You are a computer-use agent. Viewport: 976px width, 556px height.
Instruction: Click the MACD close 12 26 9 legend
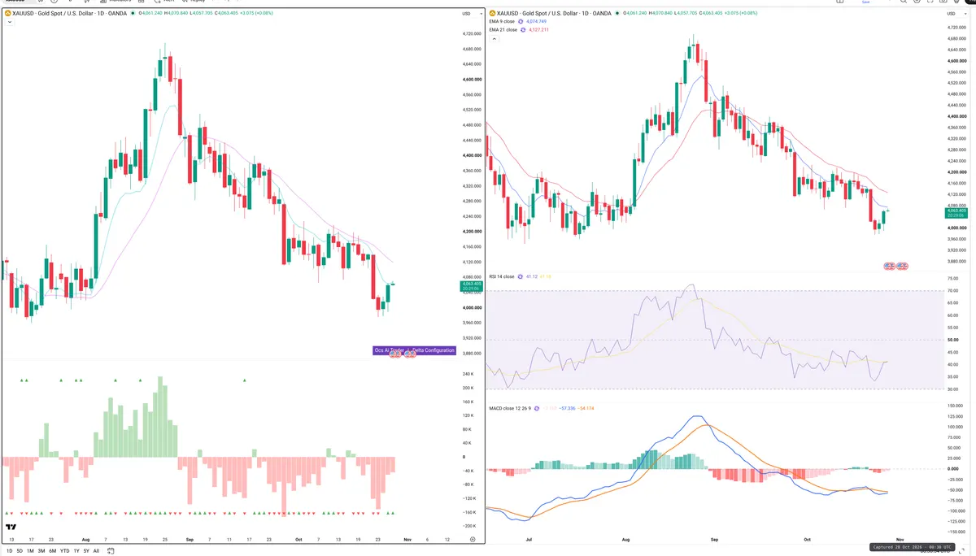coord(510,408)
